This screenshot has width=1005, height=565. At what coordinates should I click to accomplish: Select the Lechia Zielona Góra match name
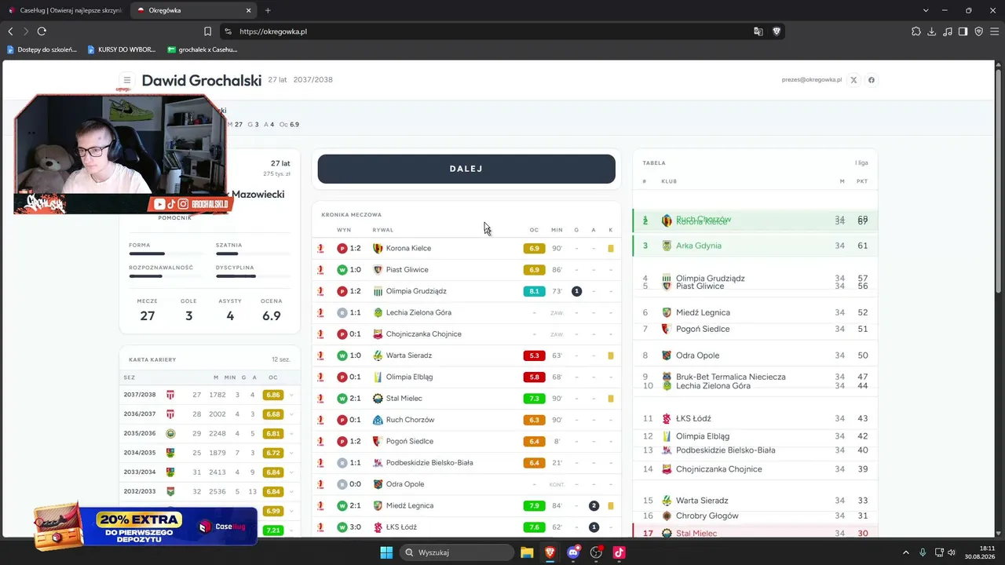[x=418, y=312]
